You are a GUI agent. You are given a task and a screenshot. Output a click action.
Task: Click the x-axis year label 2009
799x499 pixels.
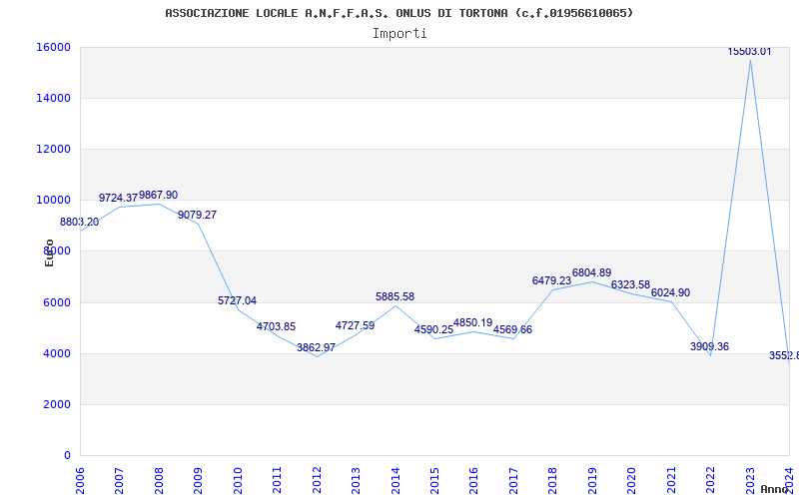click(x=198, y=480)
